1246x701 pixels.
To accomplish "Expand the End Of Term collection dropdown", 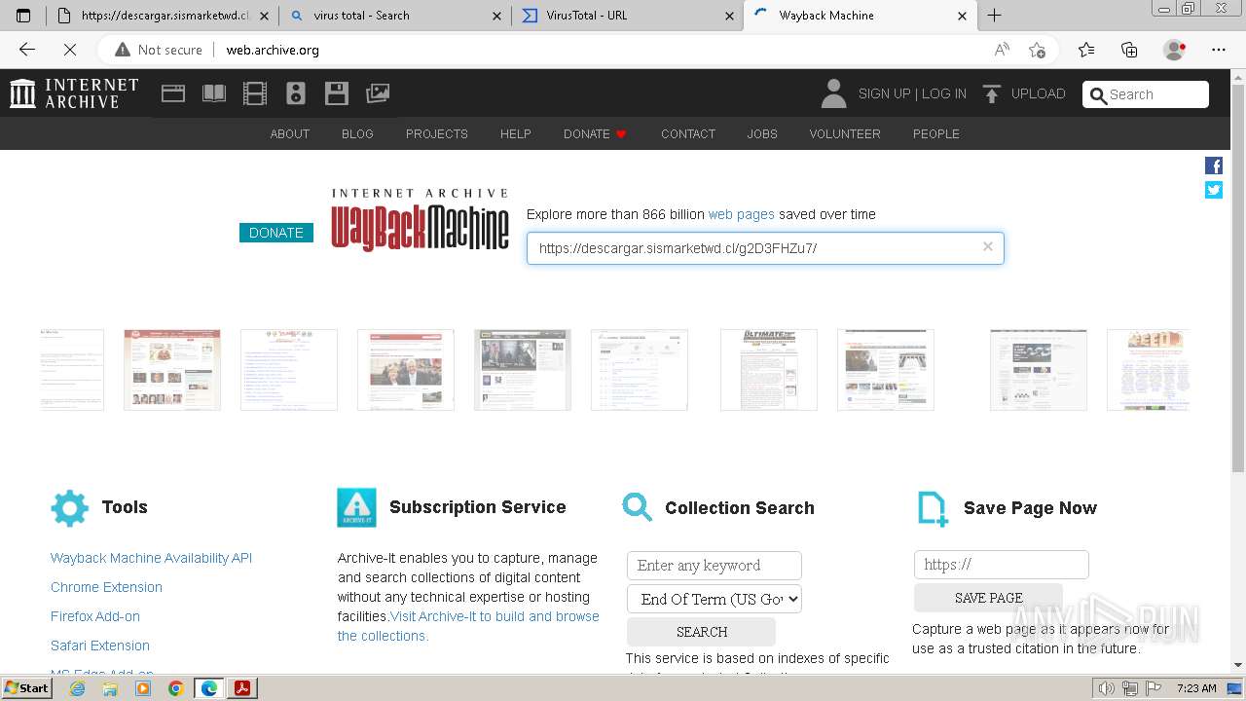I will click(715, 599).
